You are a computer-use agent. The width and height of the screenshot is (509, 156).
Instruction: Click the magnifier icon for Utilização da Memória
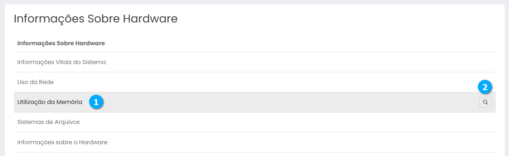(x=485, y=103)
